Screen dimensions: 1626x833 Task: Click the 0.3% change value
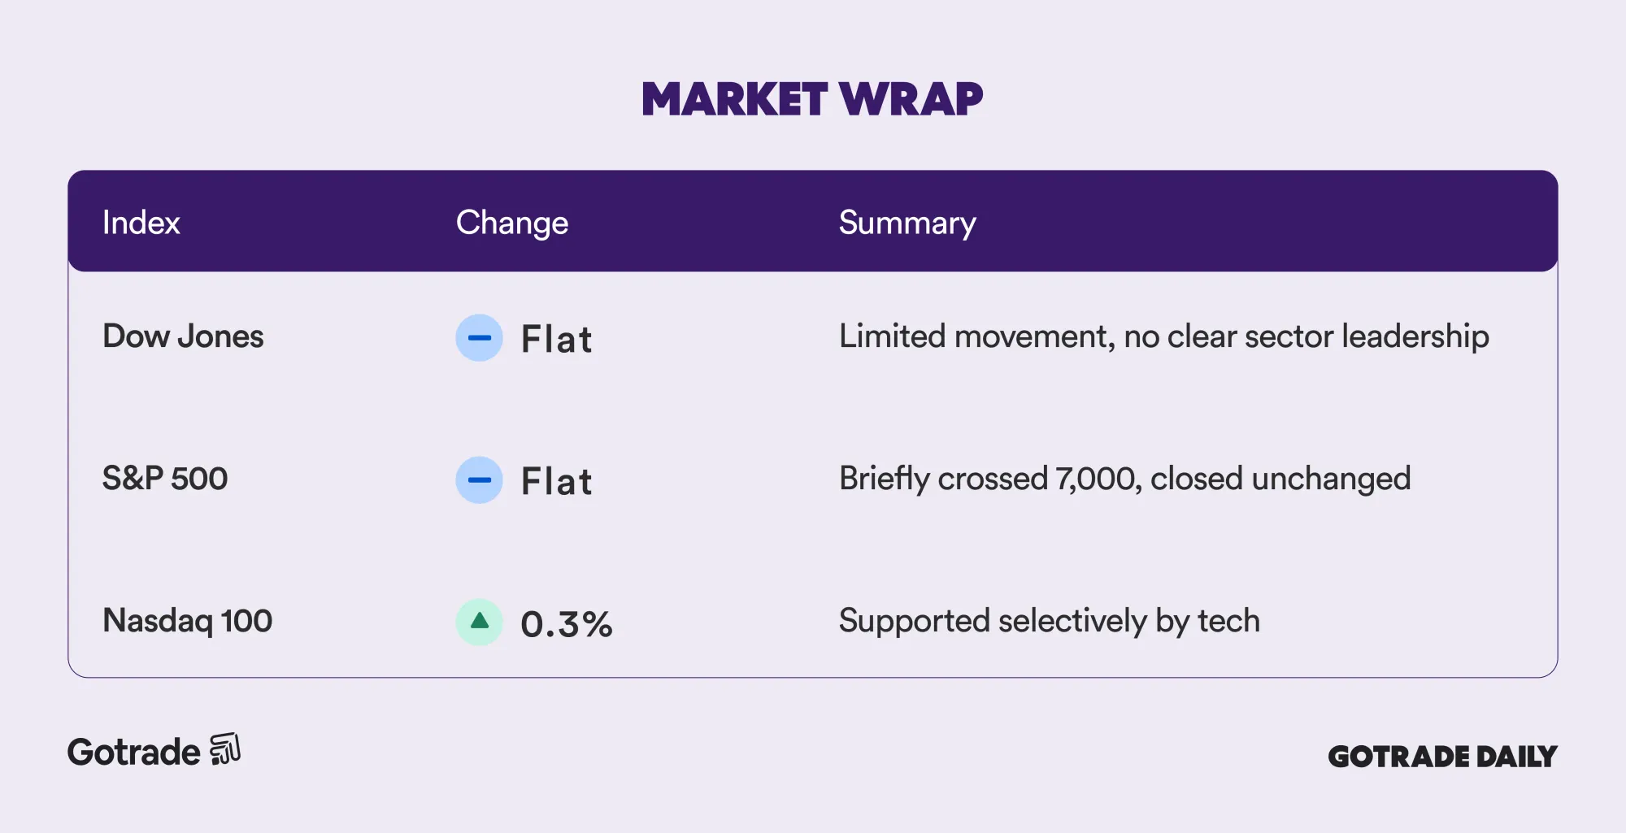click(x=566, y=624)
